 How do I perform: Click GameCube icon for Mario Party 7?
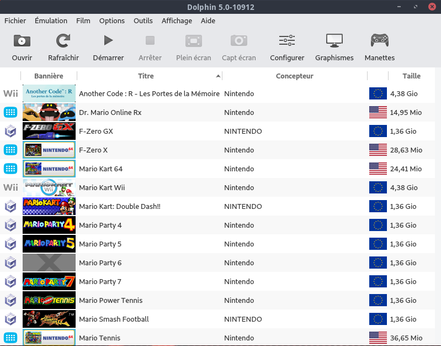coord(10,281)
